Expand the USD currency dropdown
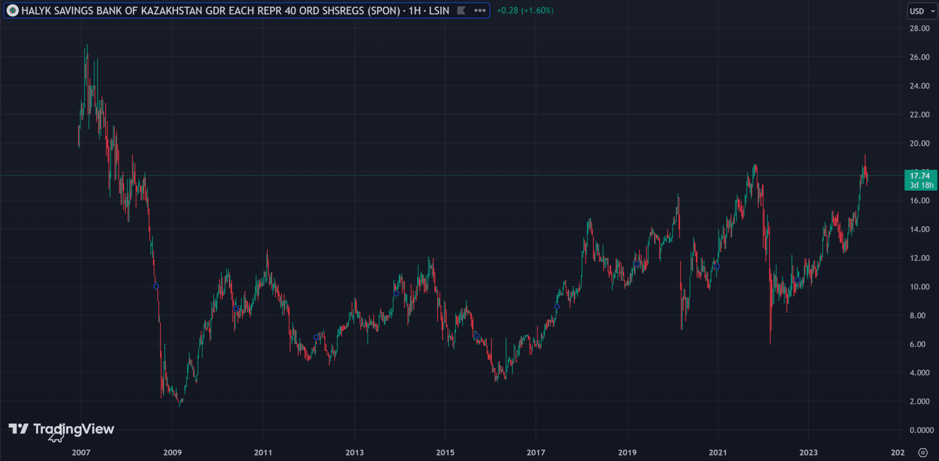Viewport: 939px width, 461px height. (x=922, y=11)
